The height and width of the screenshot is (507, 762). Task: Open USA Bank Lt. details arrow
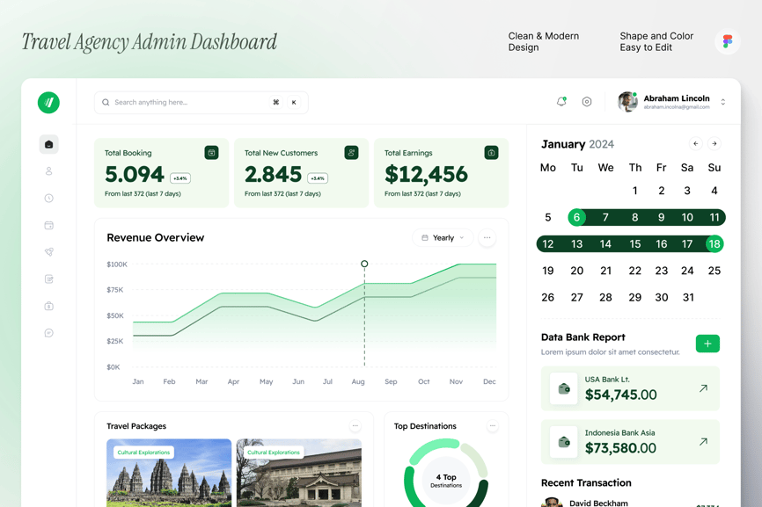(x=703, y=388)
